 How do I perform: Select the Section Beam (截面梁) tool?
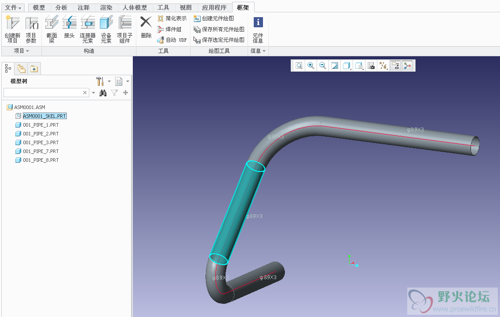tap(51, 29)
